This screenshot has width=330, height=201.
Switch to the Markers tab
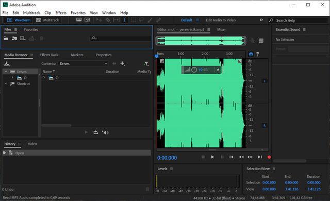77,55
